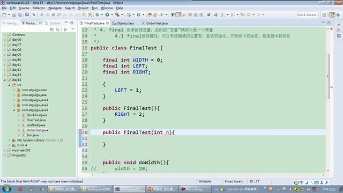Click the New file toolbar icon
The width and height of the screenshot is (343, 193).
(4, 14)
